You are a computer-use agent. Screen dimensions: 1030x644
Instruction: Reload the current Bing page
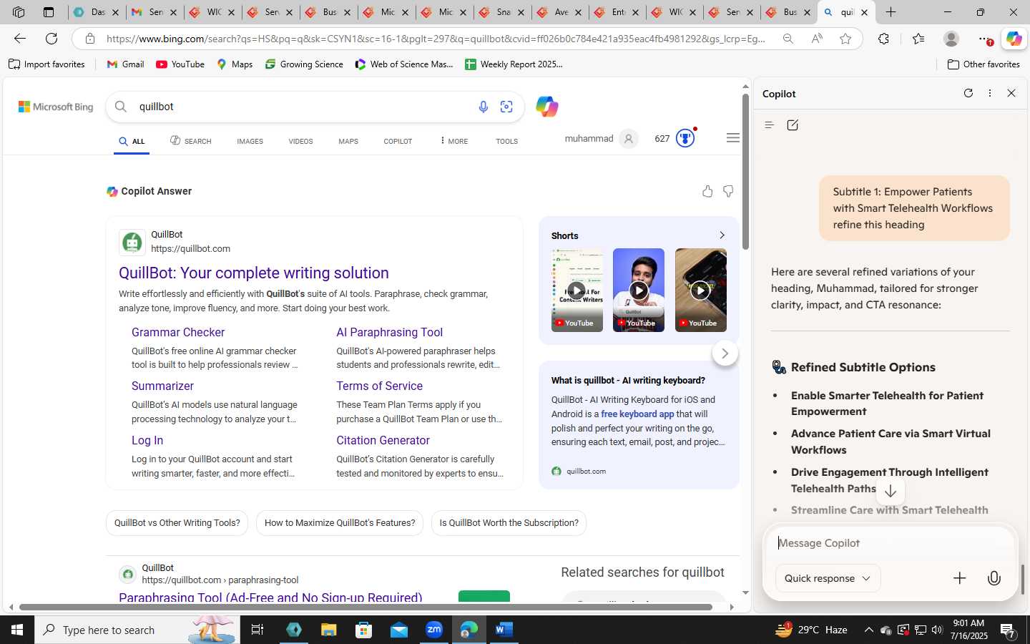(x=51, y=39)
